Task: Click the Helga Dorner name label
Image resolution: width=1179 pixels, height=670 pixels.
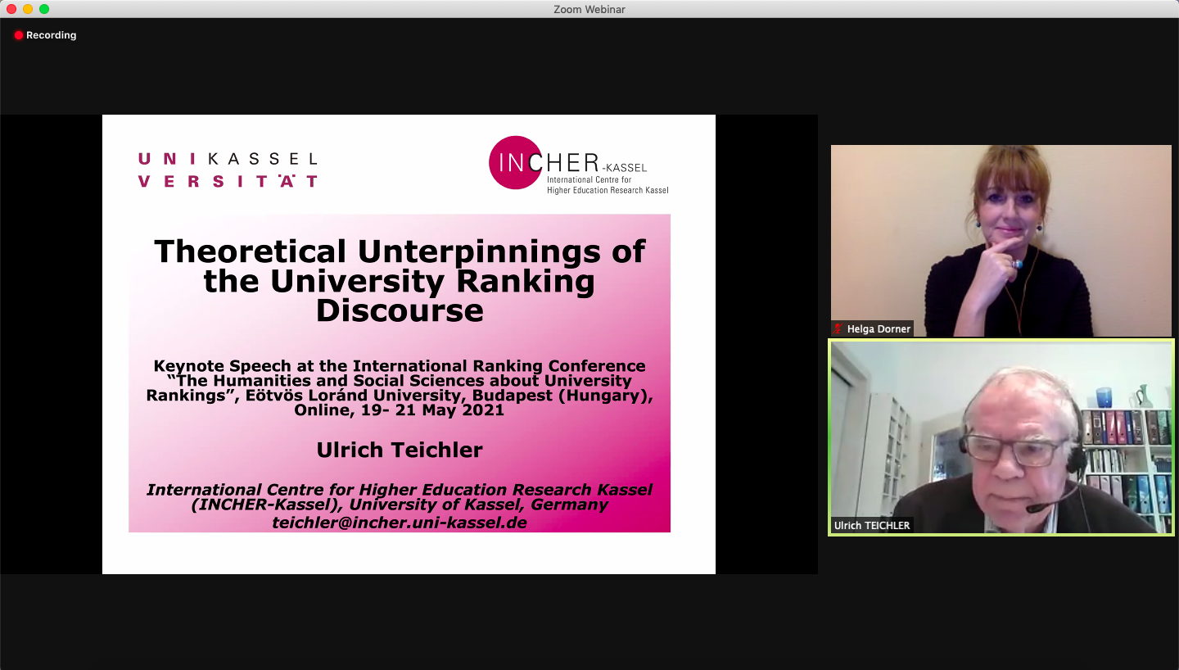Action: (x=879, y=328)
